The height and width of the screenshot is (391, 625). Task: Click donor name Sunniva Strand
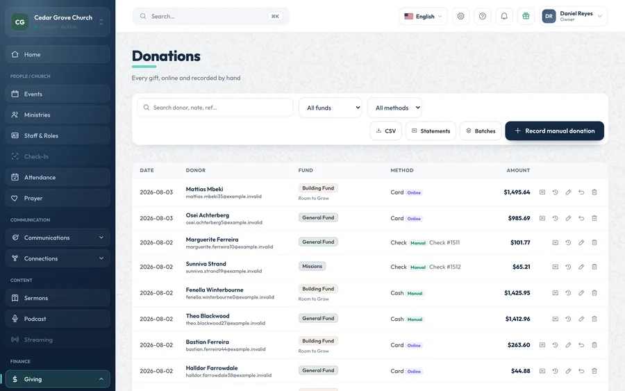coord(206,264)
